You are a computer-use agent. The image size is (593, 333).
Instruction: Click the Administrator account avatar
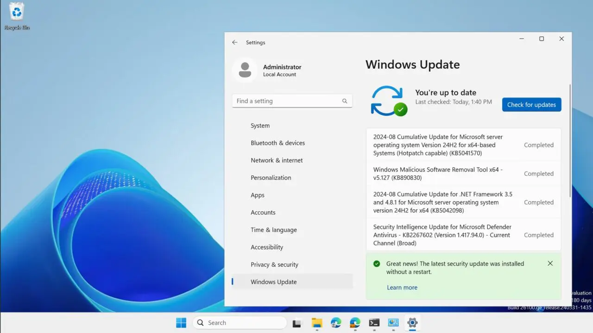(245, 70)
